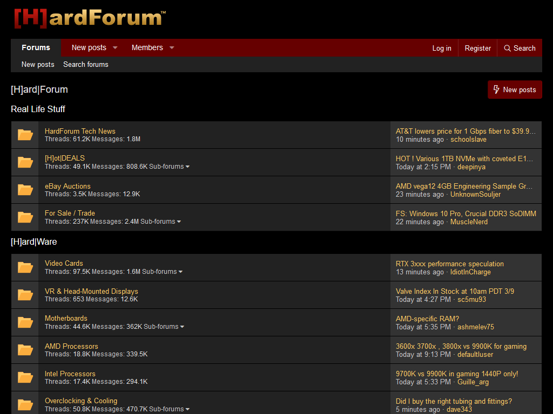Click the folder icon beside Overclocking & Cooling
553x414 pixels.
[25, 405]
